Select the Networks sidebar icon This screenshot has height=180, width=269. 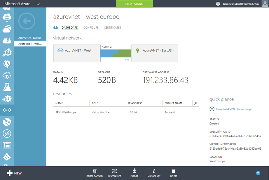(x=7, y=110)
